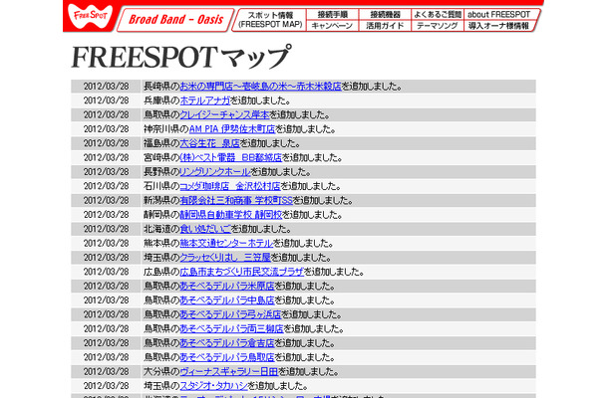Click the date in the リングリンクホール row
608x398 pixels.
pos(106,171)
